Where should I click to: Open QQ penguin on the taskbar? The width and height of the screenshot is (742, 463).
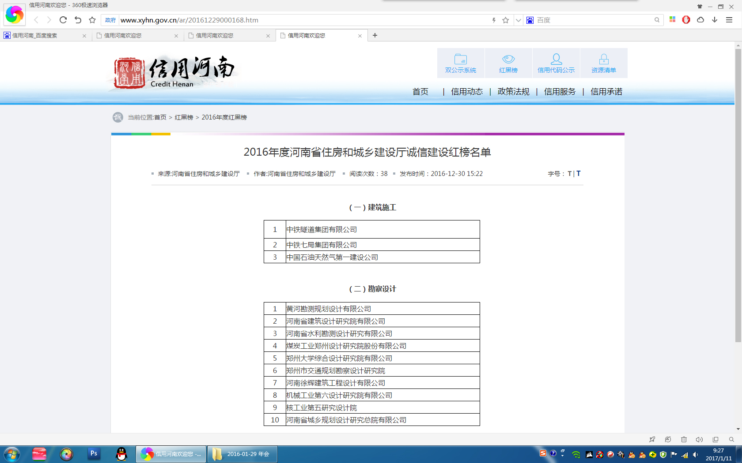[x=121, y=454]
